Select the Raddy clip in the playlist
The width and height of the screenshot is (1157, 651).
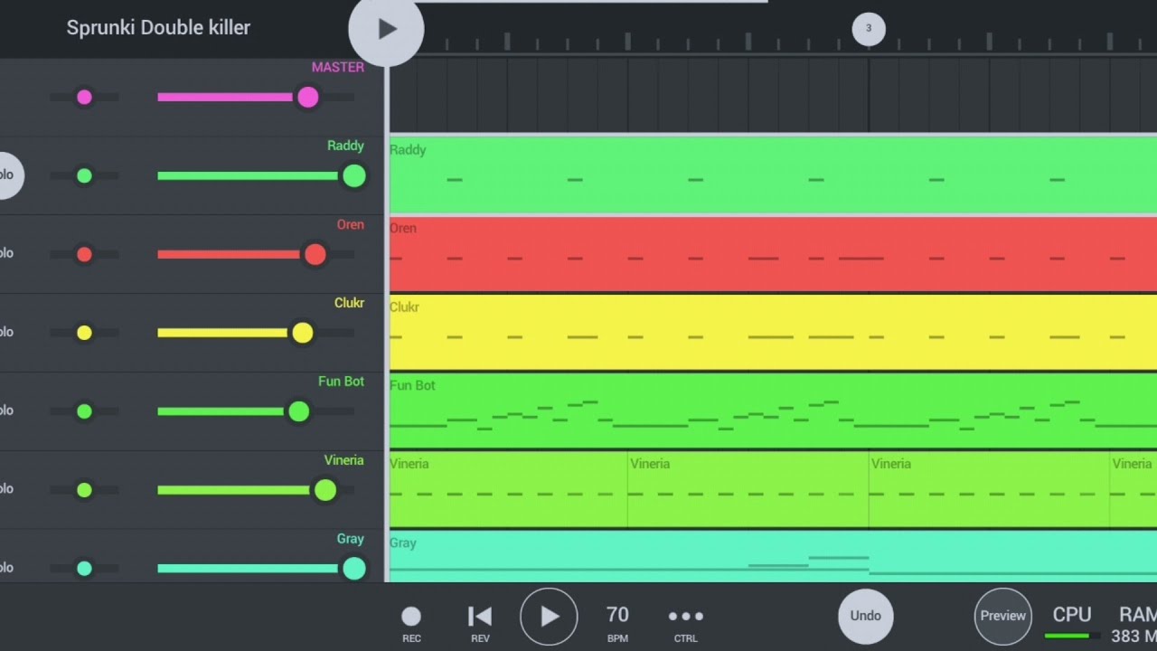tap(773, 175)
